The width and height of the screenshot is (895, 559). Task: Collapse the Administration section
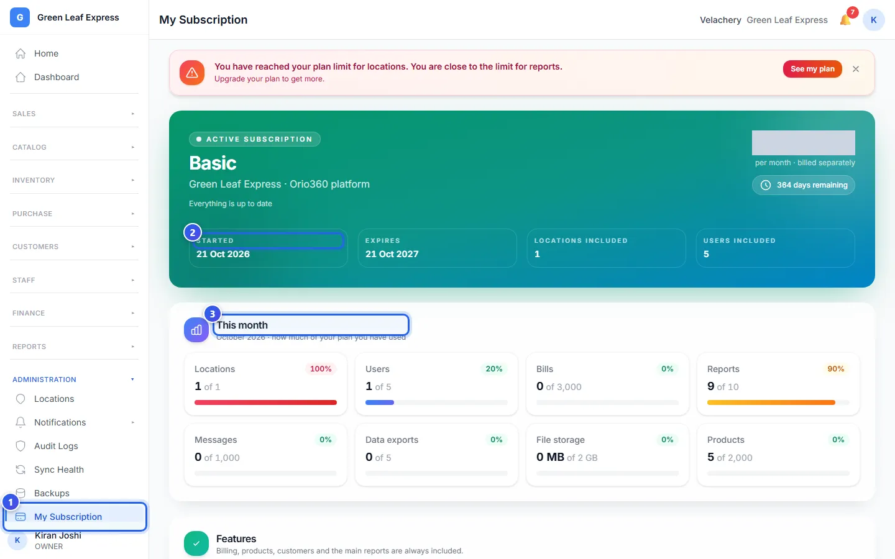(x=74, y=379)
